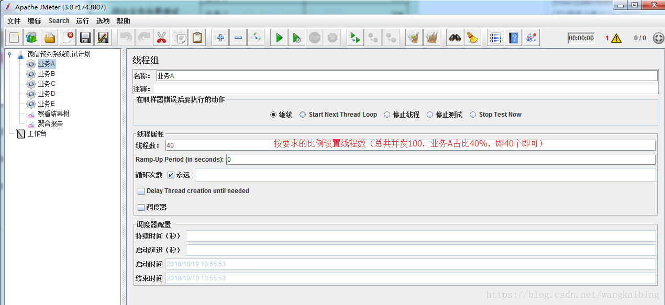
Task: Start test without pauses icon
Action: [x=297, y=38]
